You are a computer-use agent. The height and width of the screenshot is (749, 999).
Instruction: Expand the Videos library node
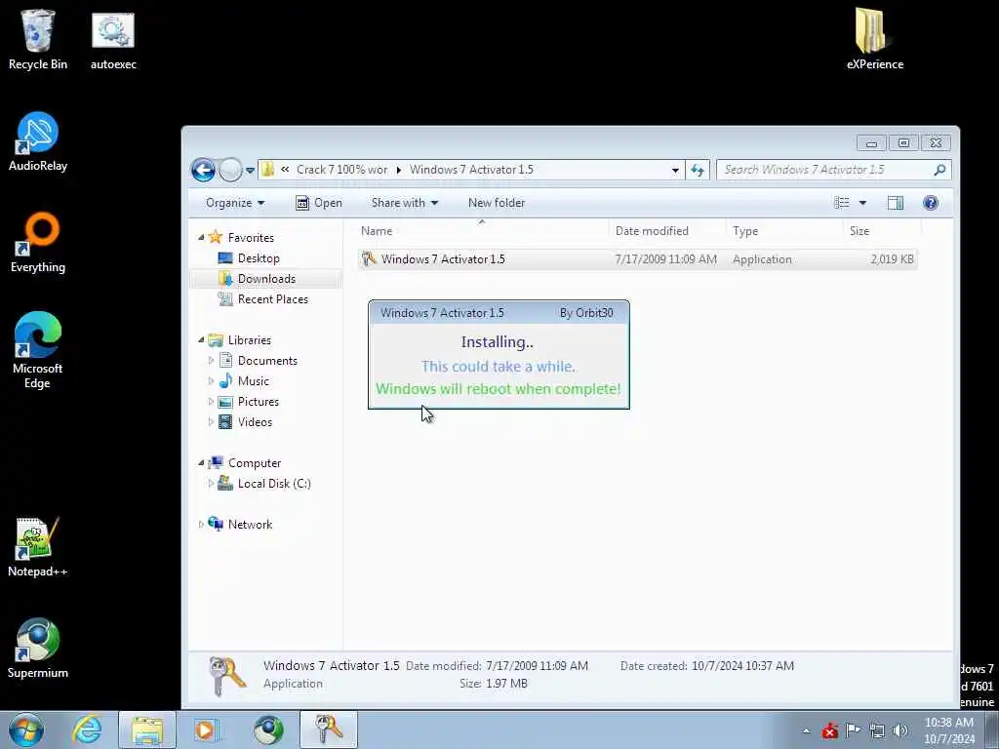coord(211,421)
